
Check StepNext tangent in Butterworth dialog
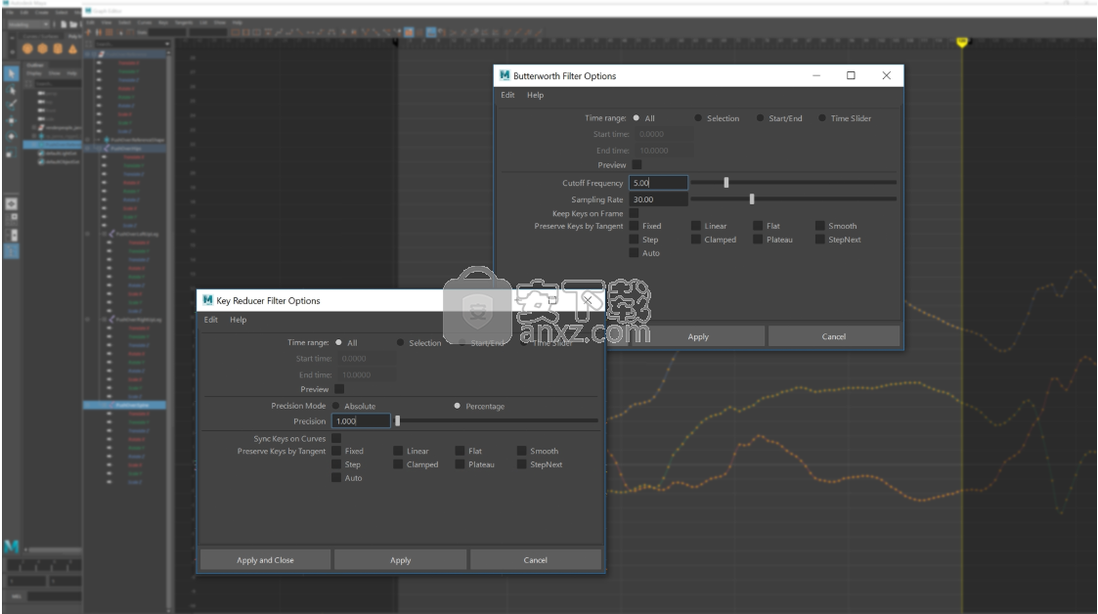click(819, 240)
